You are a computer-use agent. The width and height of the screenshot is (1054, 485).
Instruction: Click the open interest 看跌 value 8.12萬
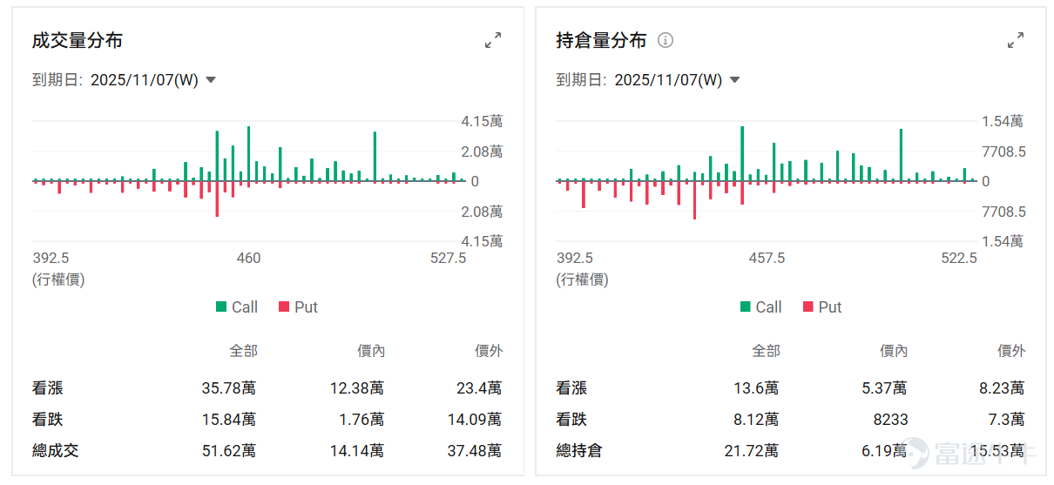(756, 420)
